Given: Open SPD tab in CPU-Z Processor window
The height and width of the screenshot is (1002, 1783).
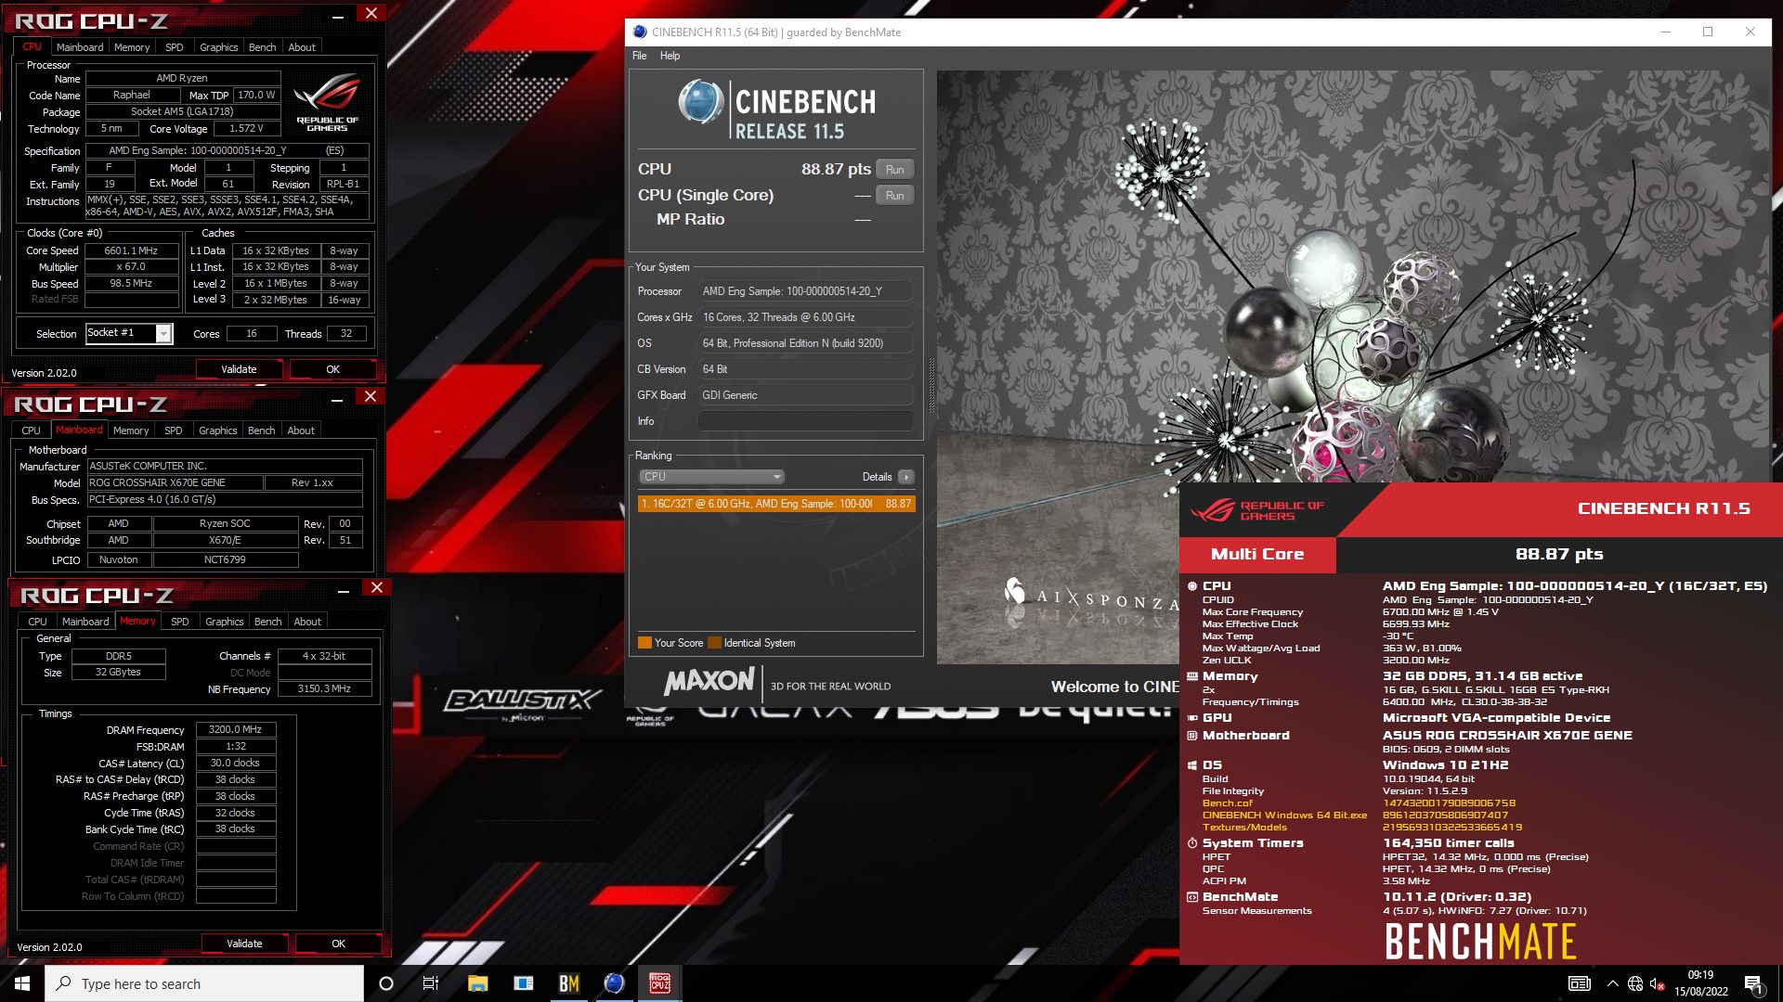Looking at the screenshot, I should click(175, 47).
